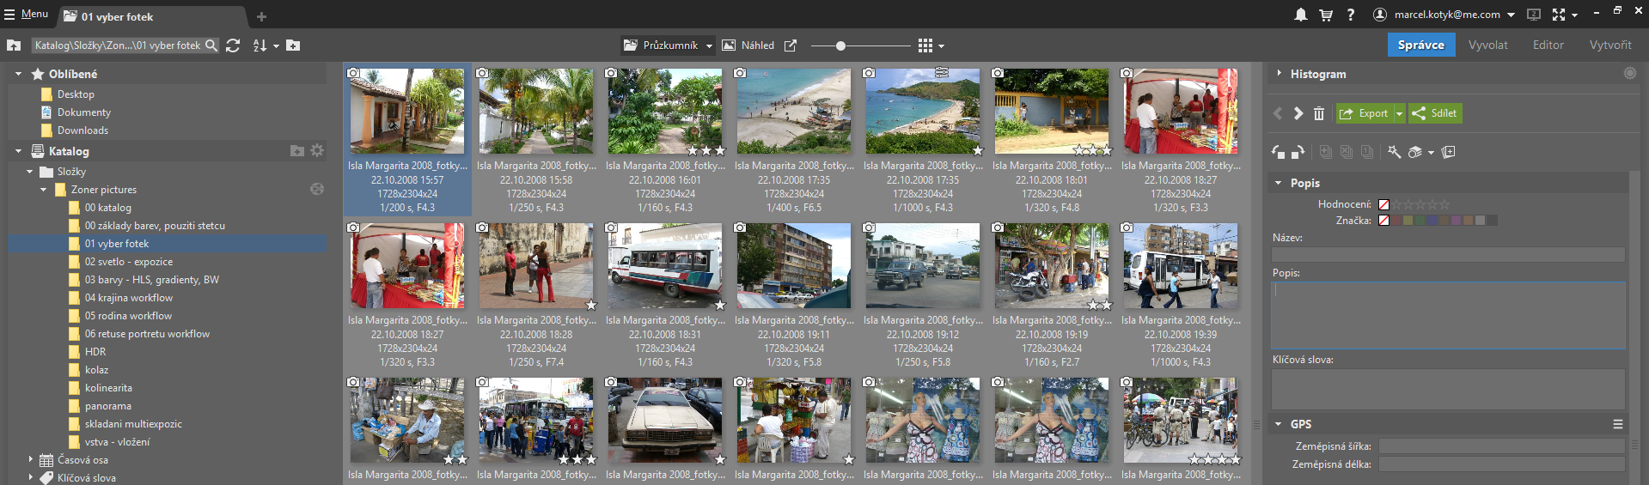Delete the selected photo with trash icon
The height and width of the screenshot is (485, 1649).
click(x=1319, y=113)
